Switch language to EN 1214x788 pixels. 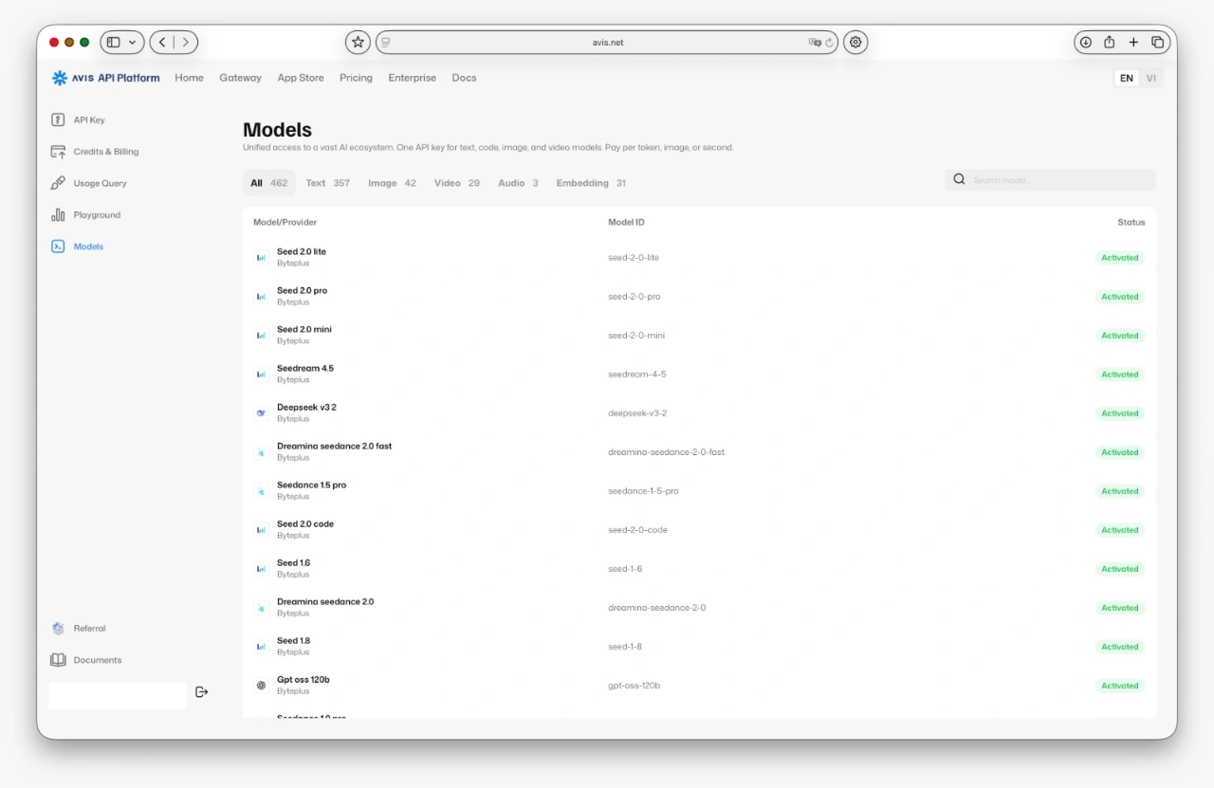pos(1127,78)
